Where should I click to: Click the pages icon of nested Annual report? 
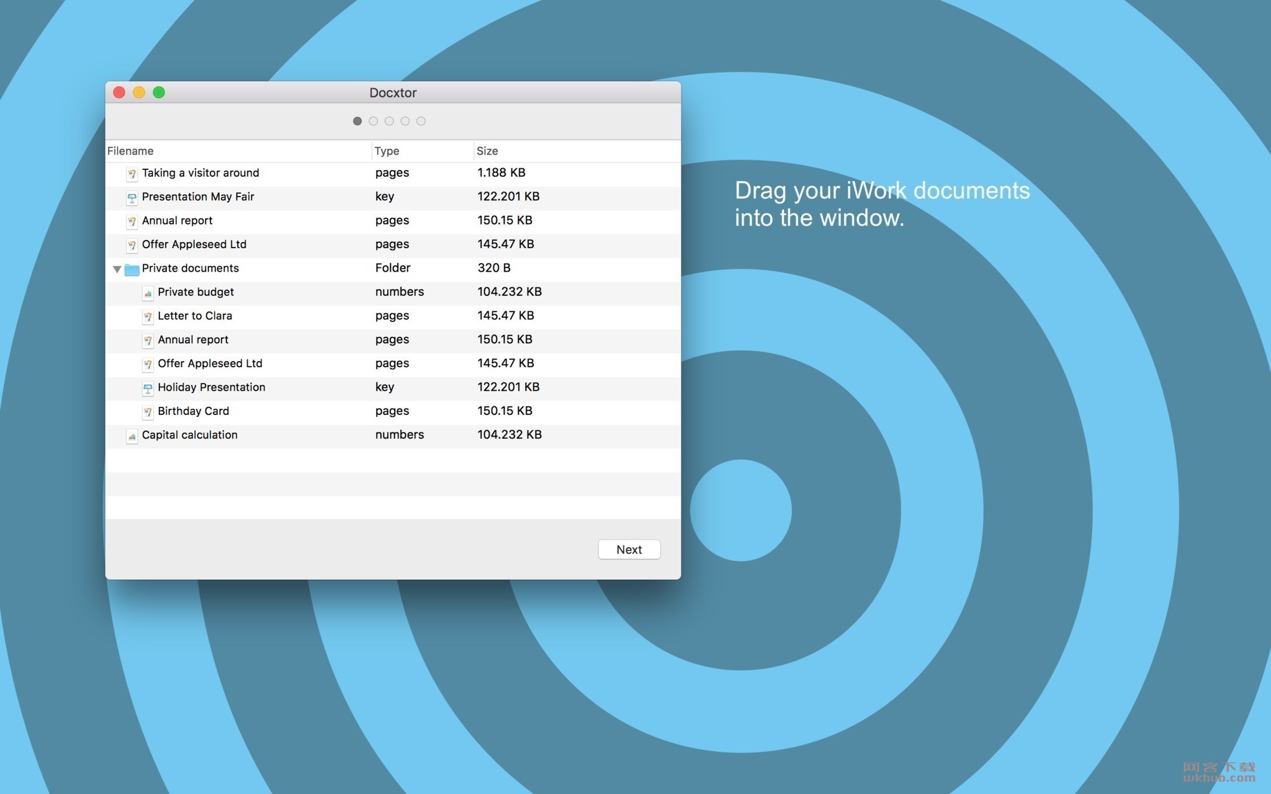(148, 341)
